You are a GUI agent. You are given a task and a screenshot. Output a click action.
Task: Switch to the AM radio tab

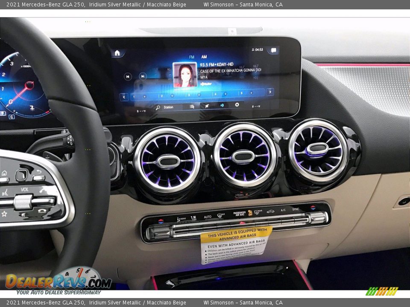pos(204,57)
